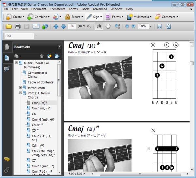Image resolution: width=196 pixels, height=178 pixels.
Task: Click the zoom percentage field
Action: 143,26
